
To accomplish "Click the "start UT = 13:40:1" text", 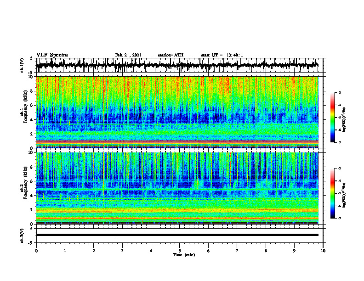I will [x=222, y=55].
